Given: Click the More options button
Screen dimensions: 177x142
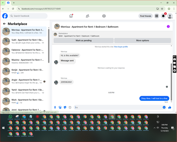Looking at the screenshot, I should [143, 40].
